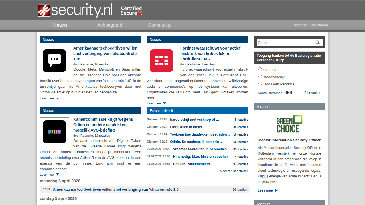
Task: Select the 'Onnodig' poll option
Action: [260, 69]
